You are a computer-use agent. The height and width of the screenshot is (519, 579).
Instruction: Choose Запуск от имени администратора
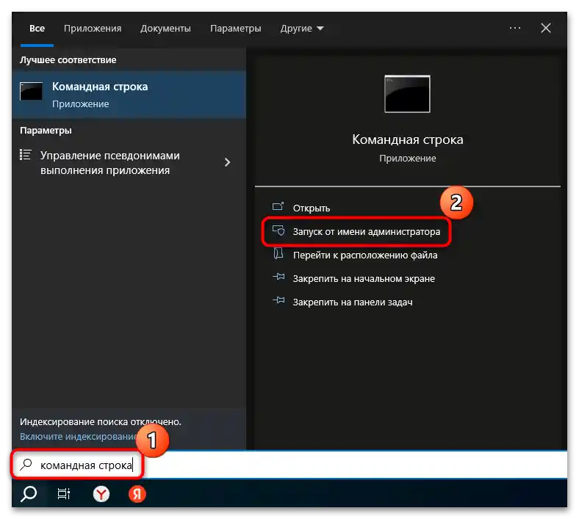pos(367,232)
